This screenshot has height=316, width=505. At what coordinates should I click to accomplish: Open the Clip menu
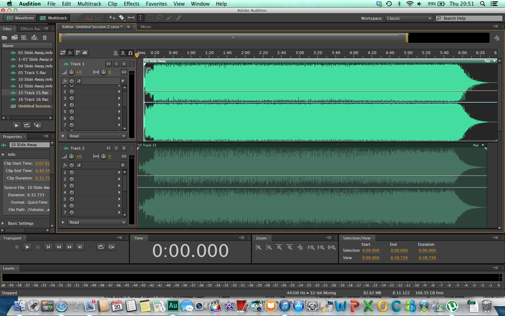113,4
